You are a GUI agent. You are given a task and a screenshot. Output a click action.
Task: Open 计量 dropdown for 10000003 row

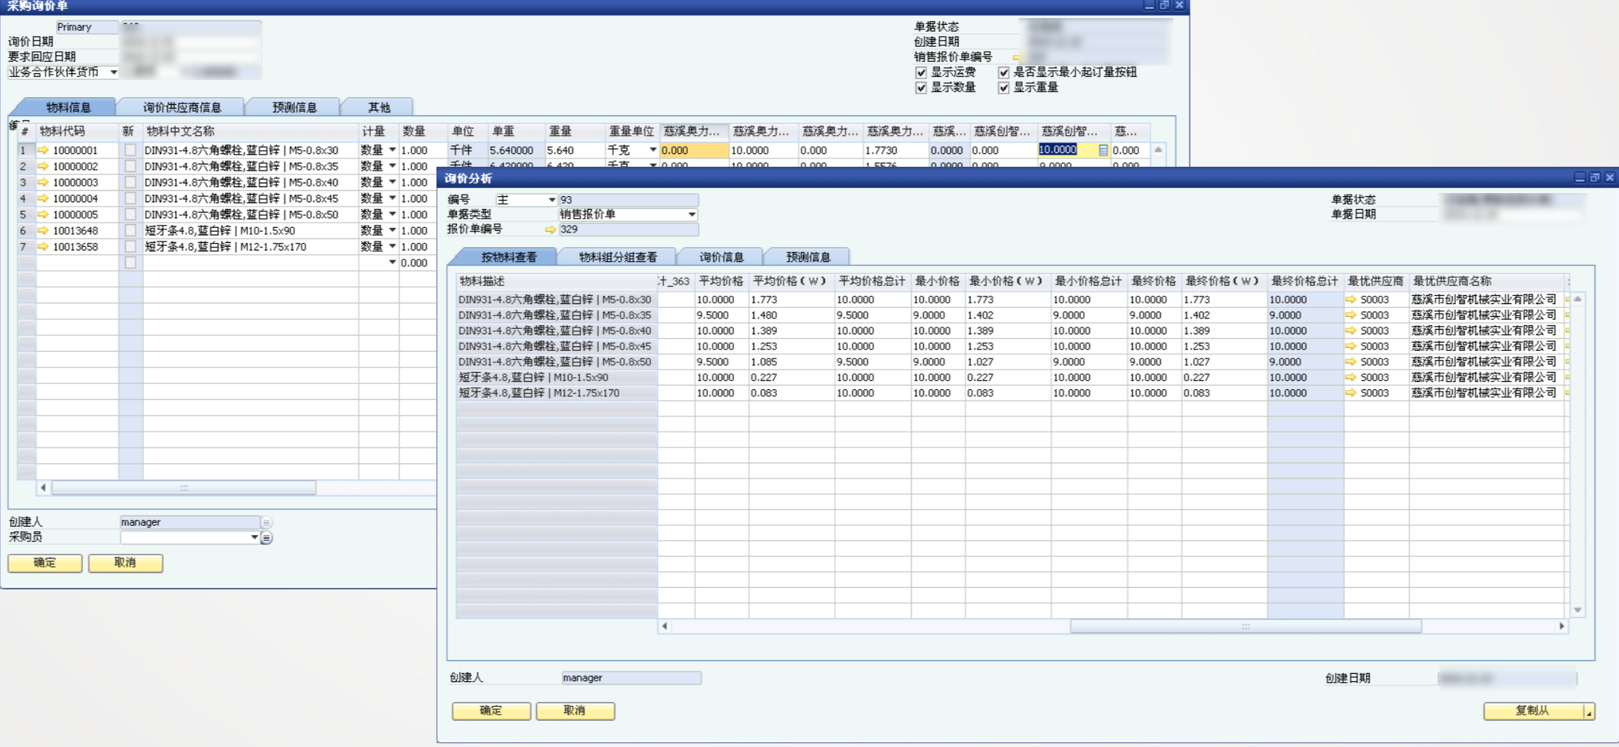[x=392, y=183]
